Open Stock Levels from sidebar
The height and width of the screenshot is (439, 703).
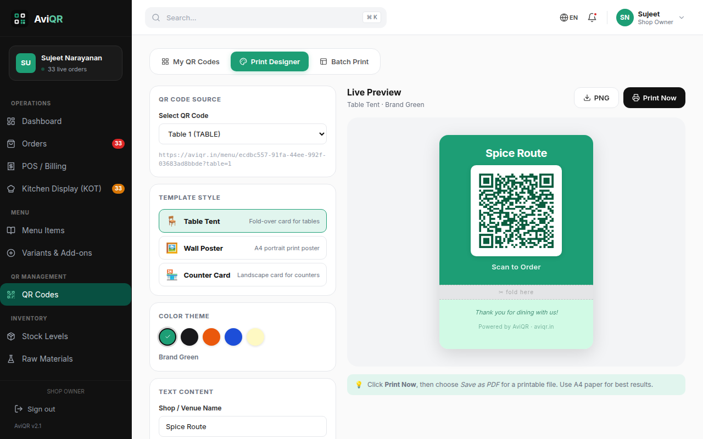coord(66,336)
